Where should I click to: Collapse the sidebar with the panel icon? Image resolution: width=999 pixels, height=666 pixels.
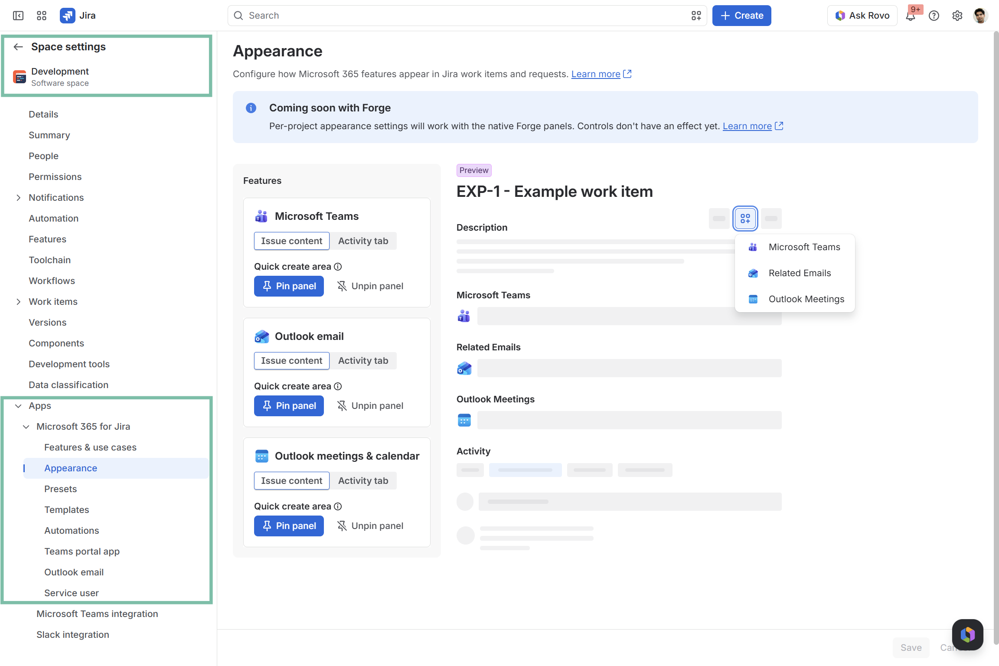(x=18, y=16)
